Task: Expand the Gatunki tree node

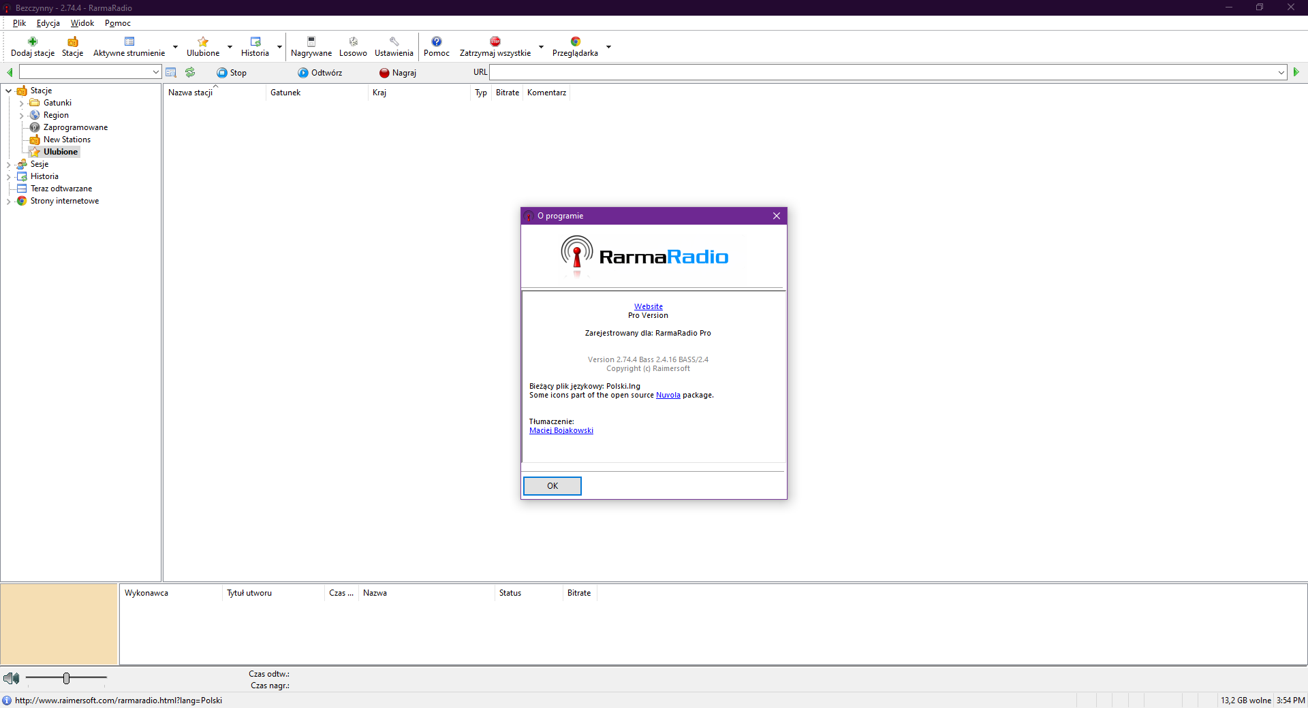Action: pos(21,103)
